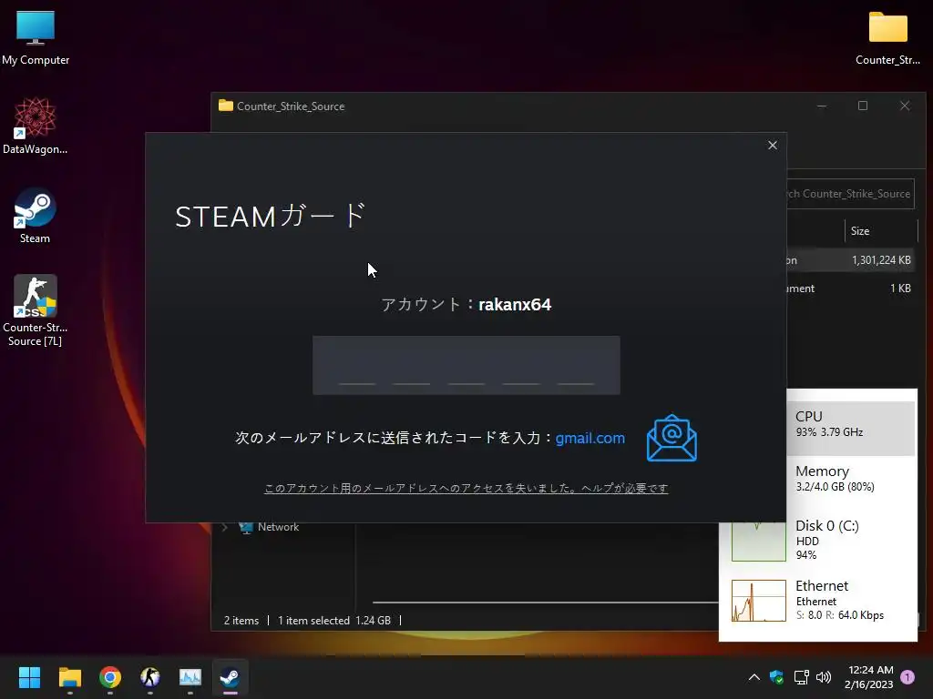Click the Ethernet throughput graph thumbnail

[x=759, y=601]
